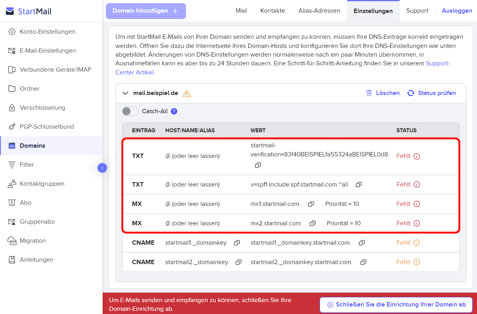Click the warning triangle beside mail.beispiel.de
The height and width of the screenshot is (314, 477).
pos(187,93)
